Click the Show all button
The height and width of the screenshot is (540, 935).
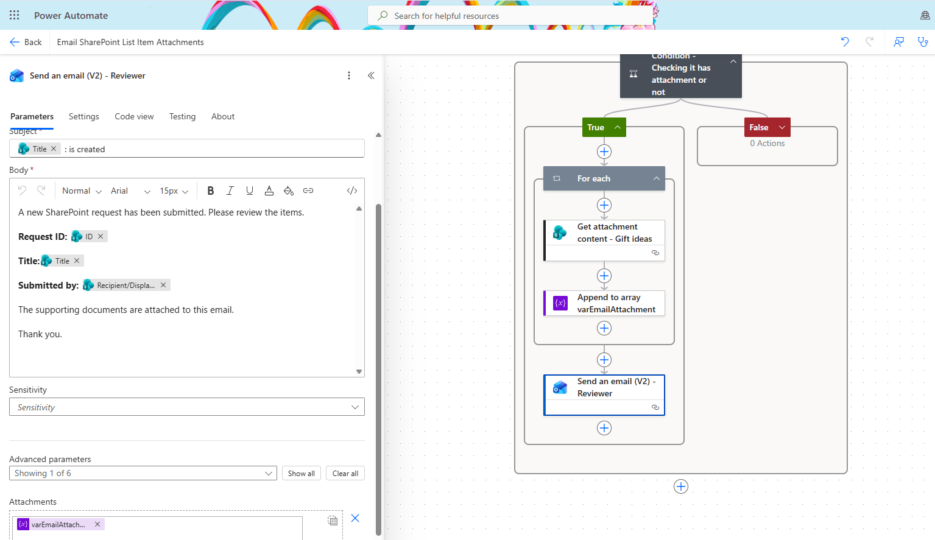(302, 473)
